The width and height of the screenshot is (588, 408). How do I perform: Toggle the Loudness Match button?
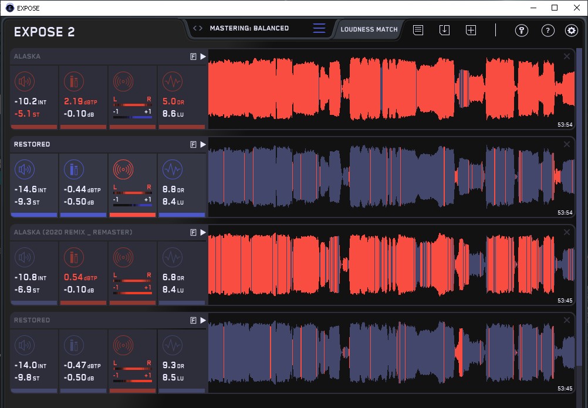coord(369,29)
